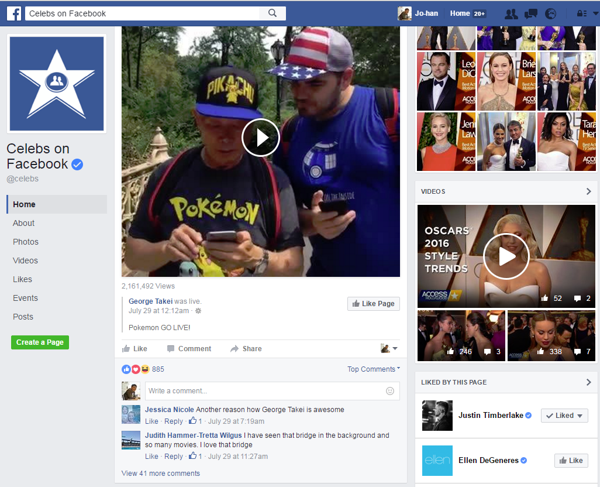
Task: Select the Likes page tab
Action: [x=22, y=279]
